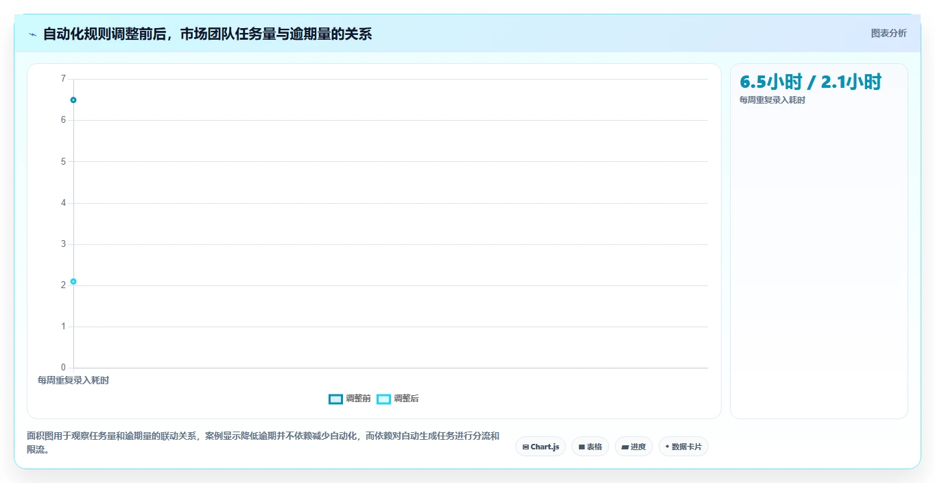Click the description paragraph starting 面积图用于
The height and width of the screenshot is (483, 935).
click(x=263, y=443)
